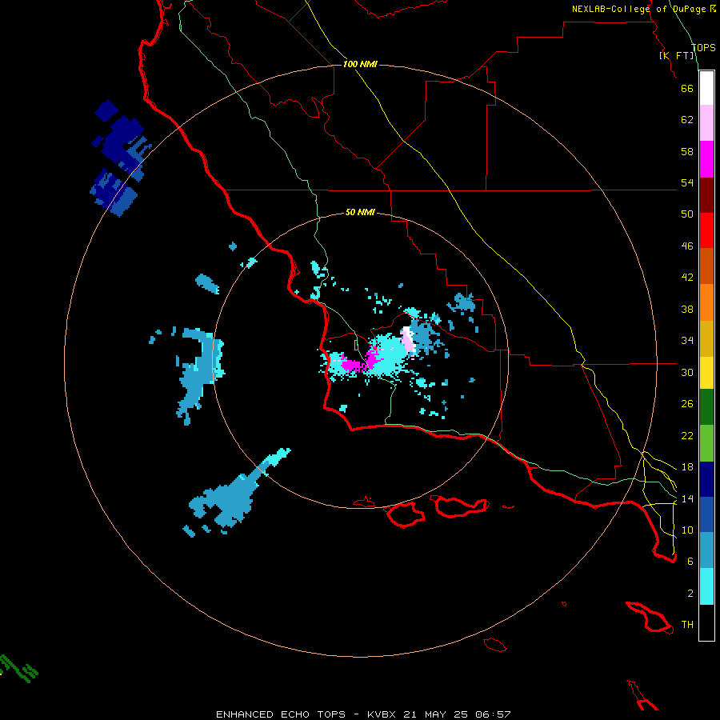Click the 06:57 timestamp in caption
This screenshot has height=720, width=720.
[492, 714]
